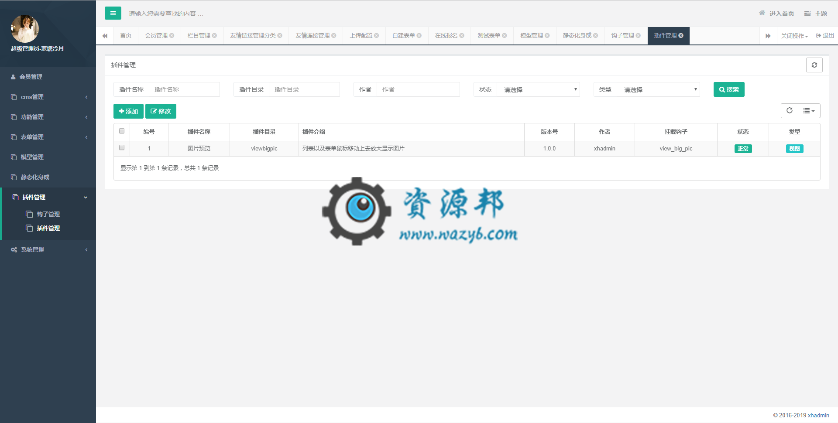838x423 pixels.
Task: Click the 进入首页 link
Action: coord(782,14)
